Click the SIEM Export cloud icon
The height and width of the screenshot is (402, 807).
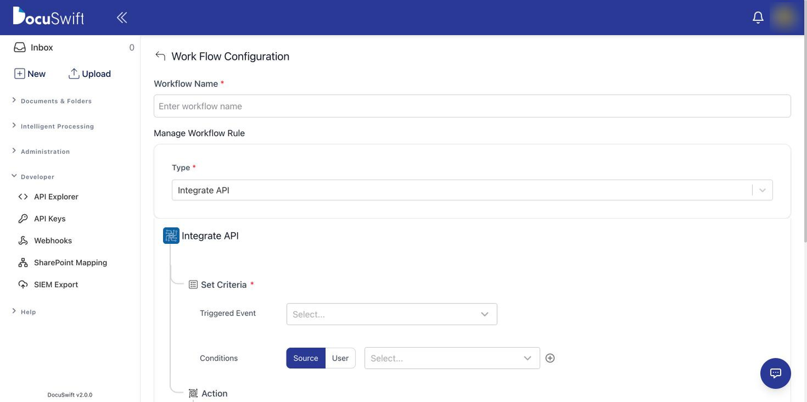click(x=23, y=284)
